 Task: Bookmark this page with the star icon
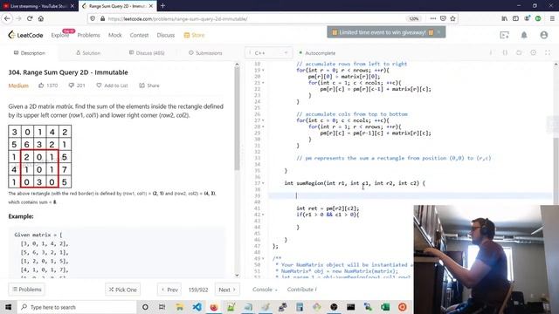pyautogui.click(x=452, y=18)
